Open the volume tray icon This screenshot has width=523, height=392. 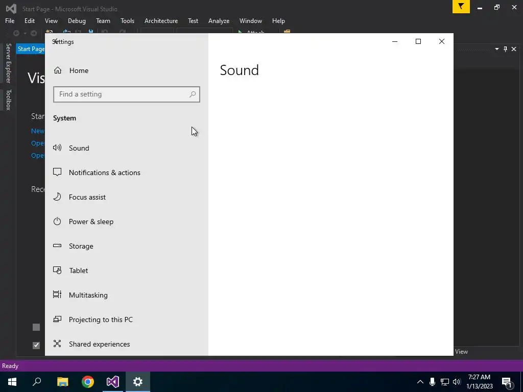click(457, 382)
